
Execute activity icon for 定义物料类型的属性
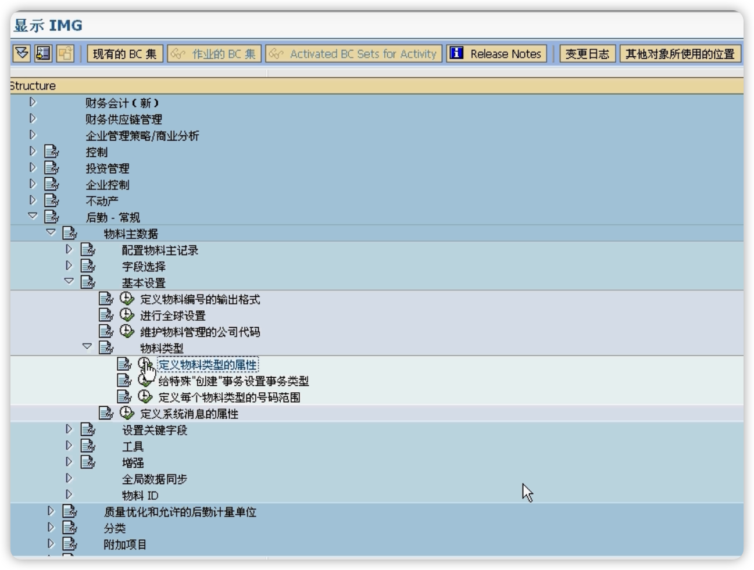pos(145,364)
